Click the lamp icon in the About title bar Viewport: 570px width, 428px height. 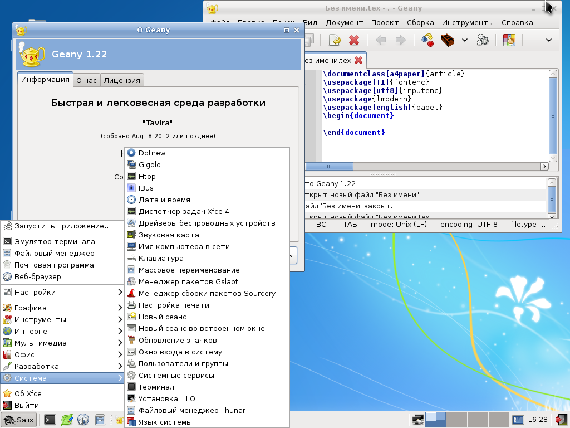pos(21,30)
